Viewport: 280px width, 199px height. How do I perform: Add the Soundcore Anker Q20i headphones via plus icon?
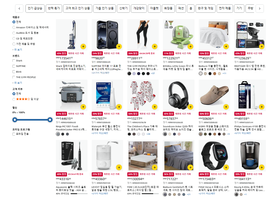coord(190,107)
